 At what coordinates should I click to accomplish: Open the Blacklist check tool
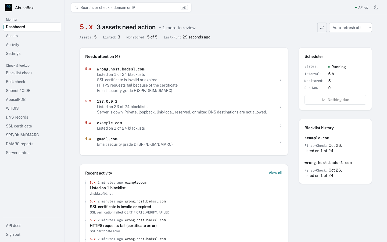[x=32, y=73]
